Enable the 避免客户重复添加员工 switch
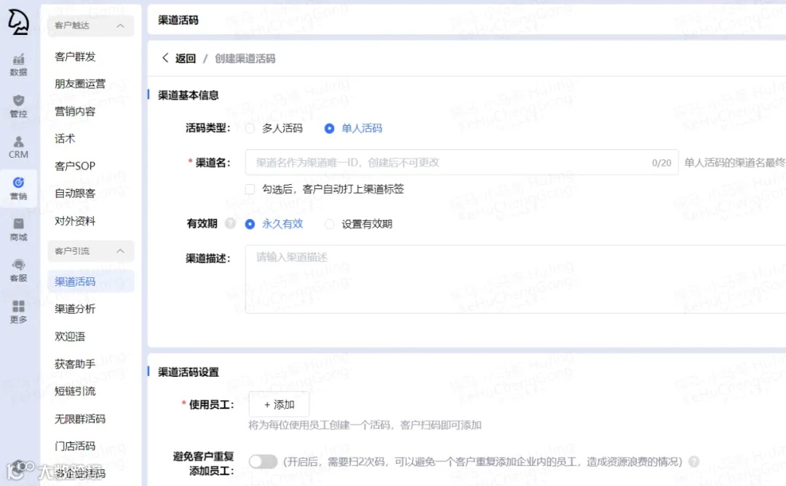786x486 pixels. pyautogui.click(x=263, y=461)
